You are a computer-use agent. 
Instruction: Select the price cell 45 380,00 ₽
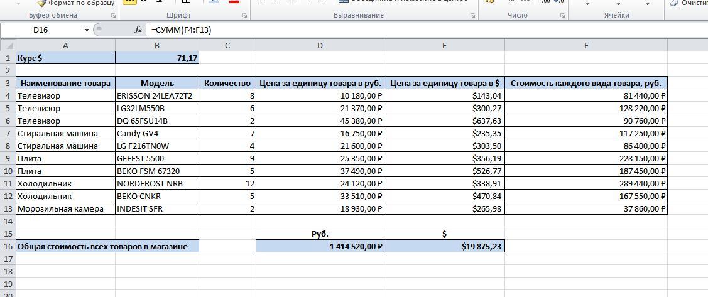[320, 121]
